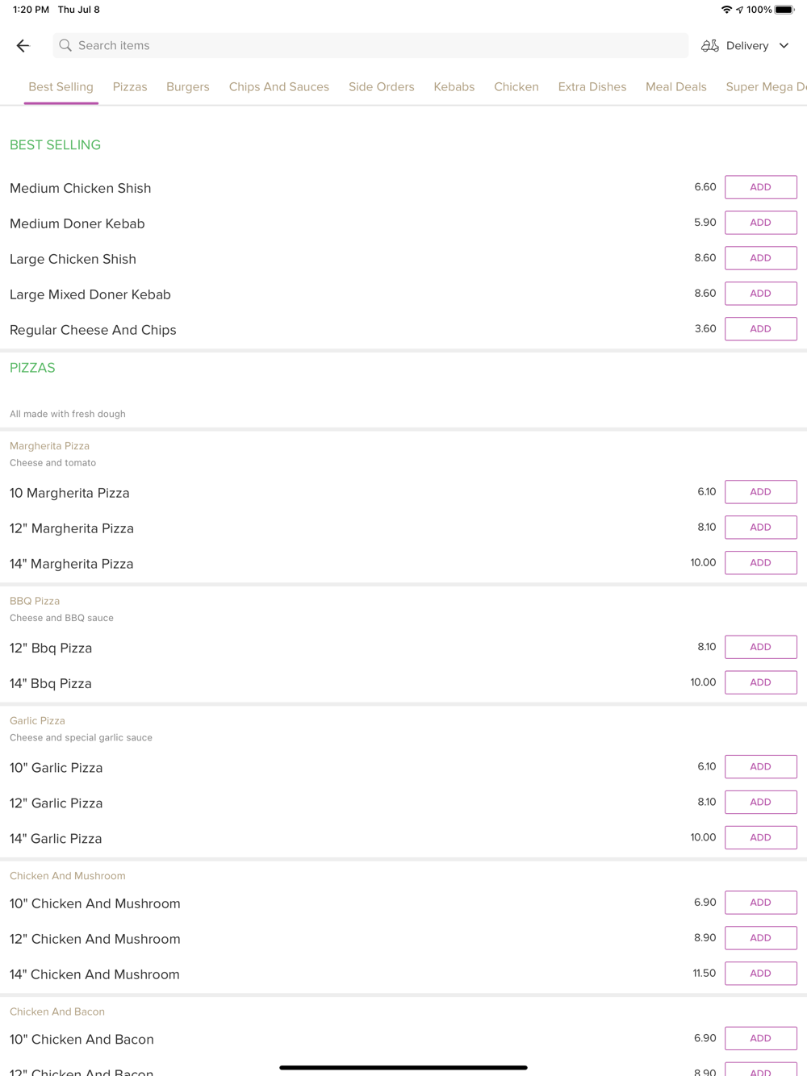The image size is (807, 1076).
Task: Tap the search magnifier icon
Action: pos(65,46)
